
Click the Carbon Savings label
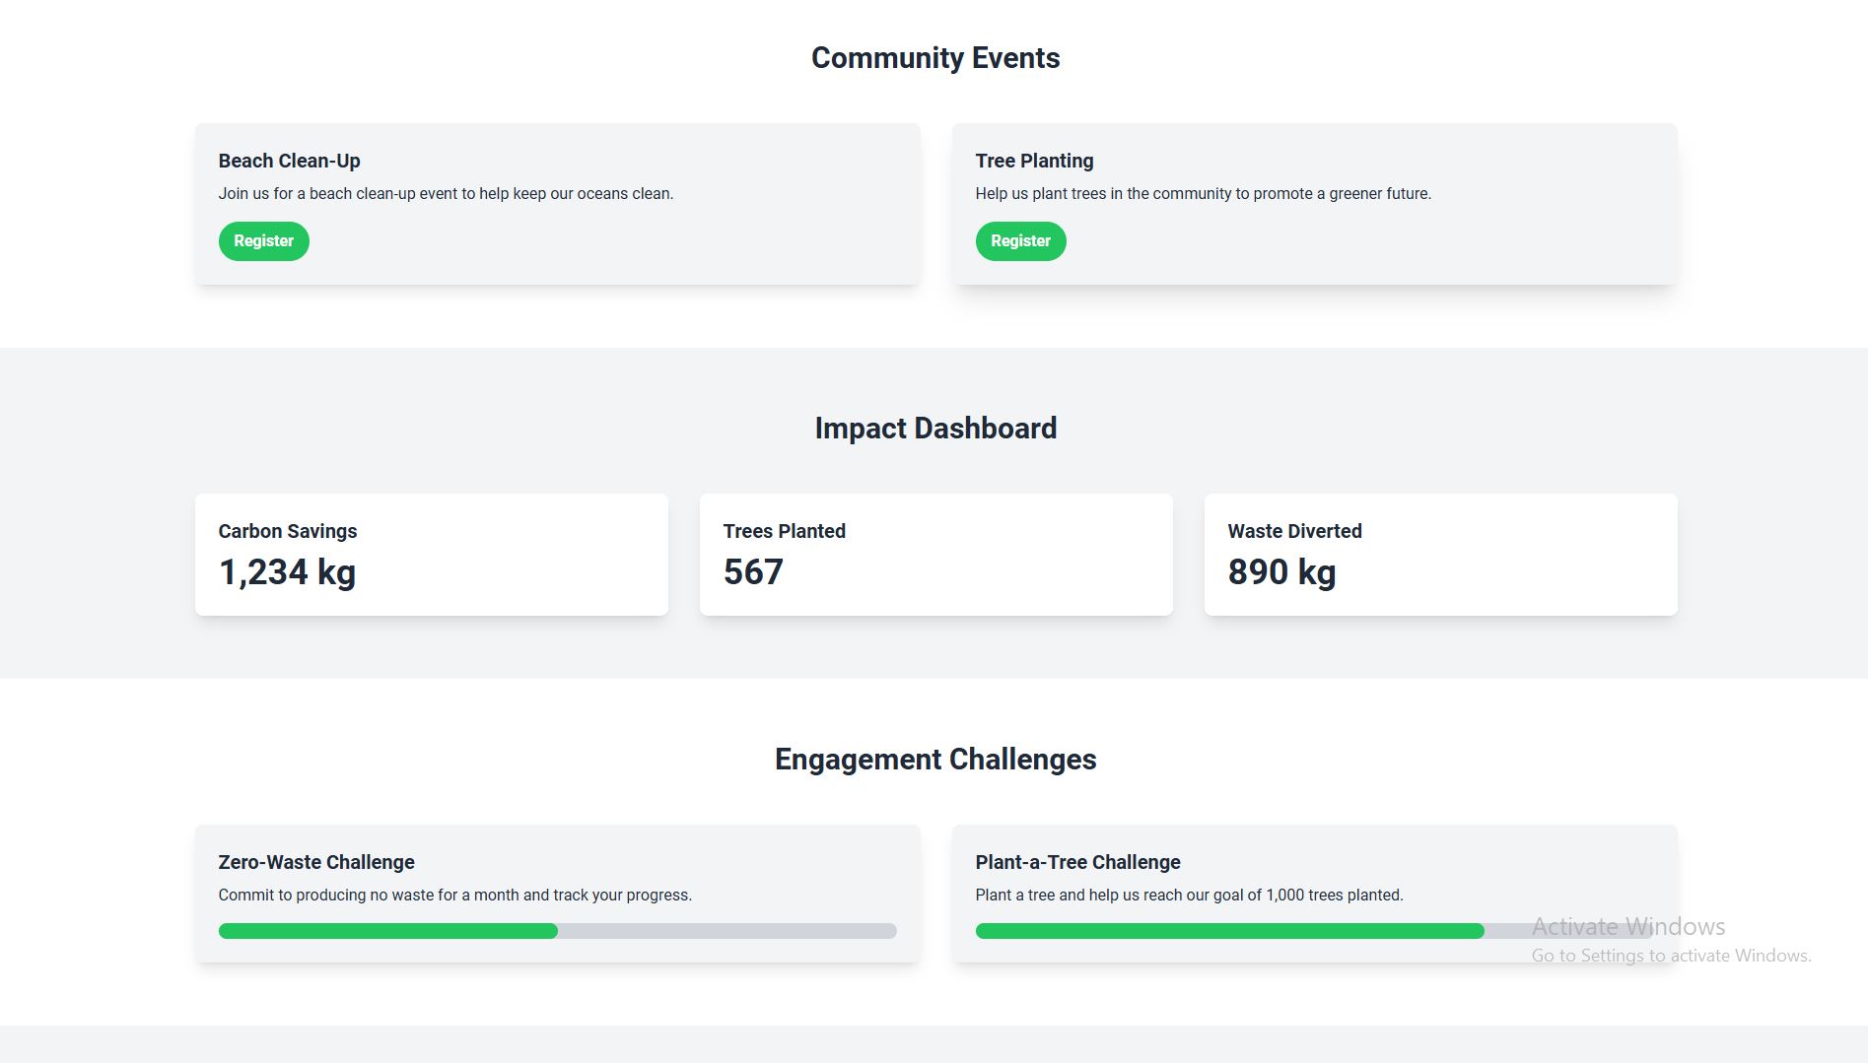coord(288,531)
